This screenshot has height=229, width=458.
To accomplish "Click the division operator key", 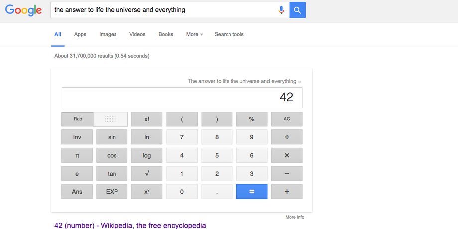I will 287,137.
